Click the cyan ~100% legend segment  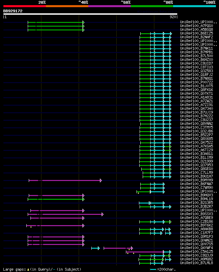[194, 6]
